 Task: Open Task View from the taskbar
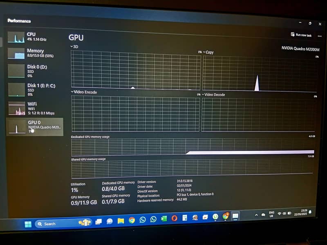pyautogui.click(x=99, y=222)
